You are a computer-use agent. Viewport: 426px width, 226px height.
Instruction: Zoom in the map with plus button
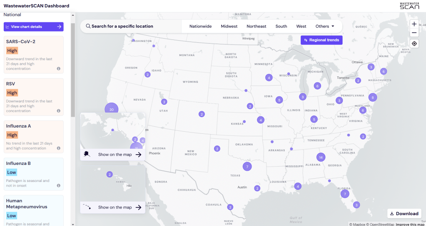pos(414,24)
